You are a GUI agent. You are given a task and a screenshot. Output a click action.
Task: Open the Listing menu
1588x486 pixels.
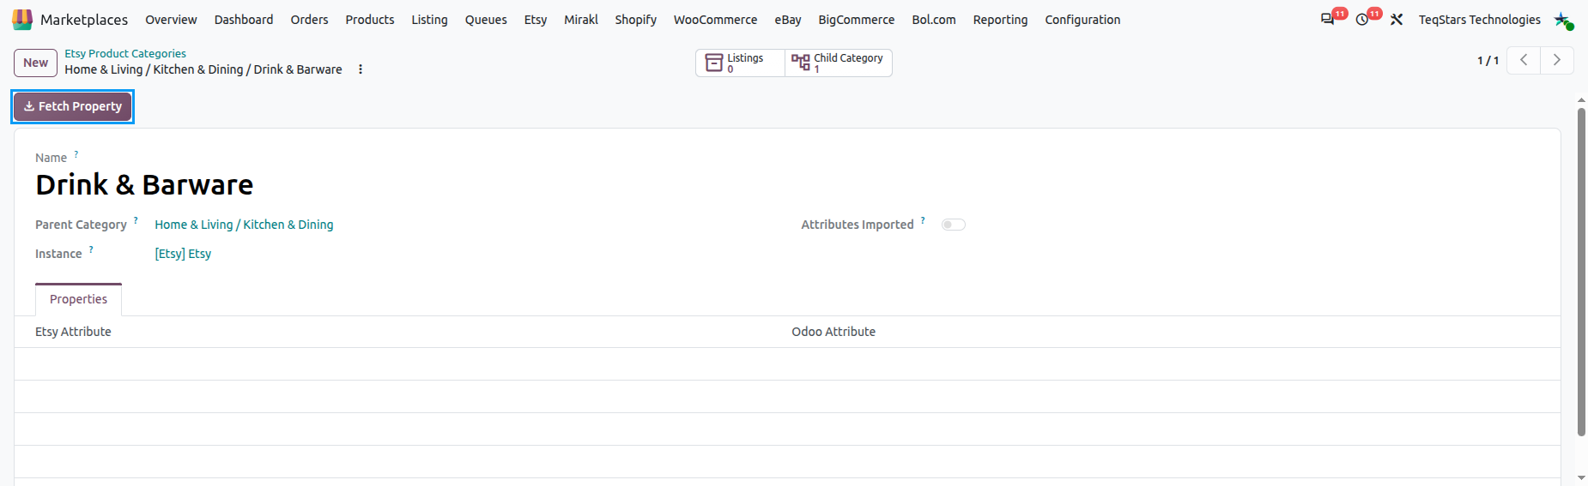click(429, 20)
